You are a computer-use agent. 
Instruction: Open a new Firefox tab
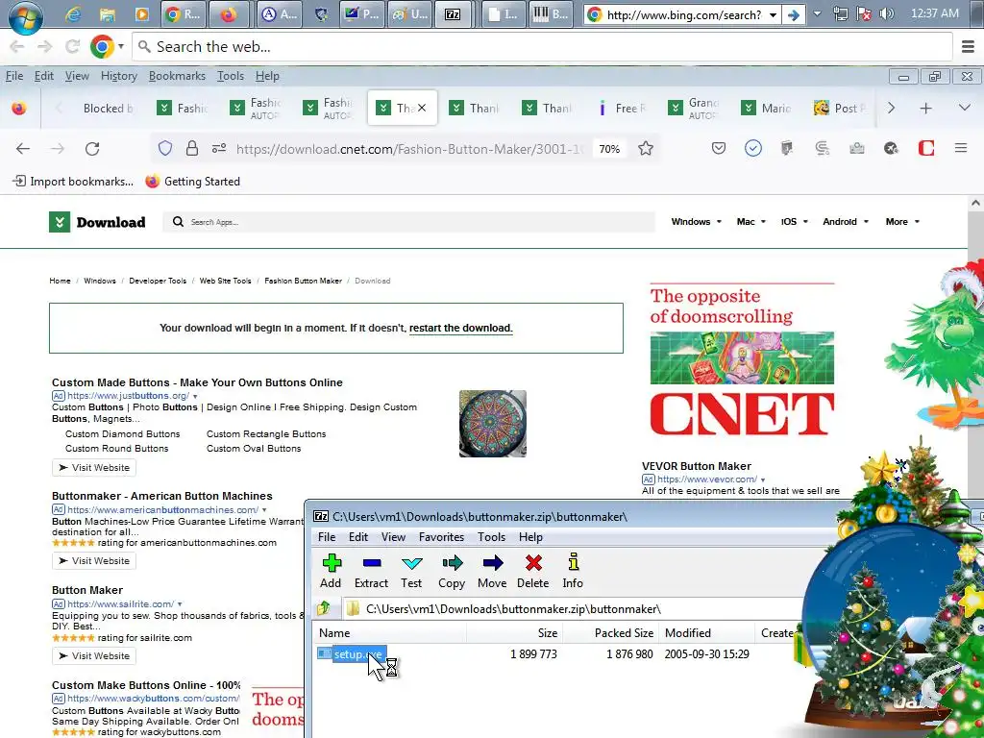(925, 108)
